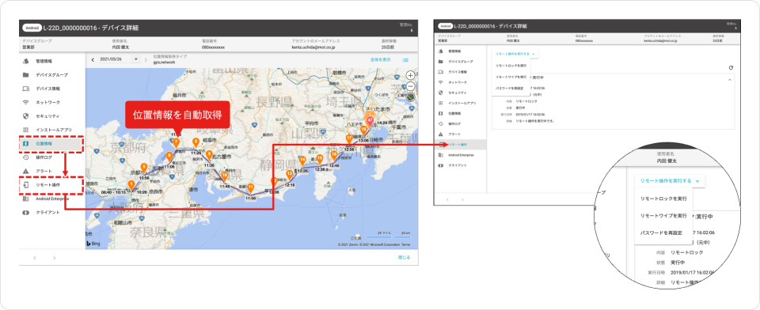760x310 pixels.
Task: Open デバイスグループ folder icon in map window
Action: tap(25, 75)
